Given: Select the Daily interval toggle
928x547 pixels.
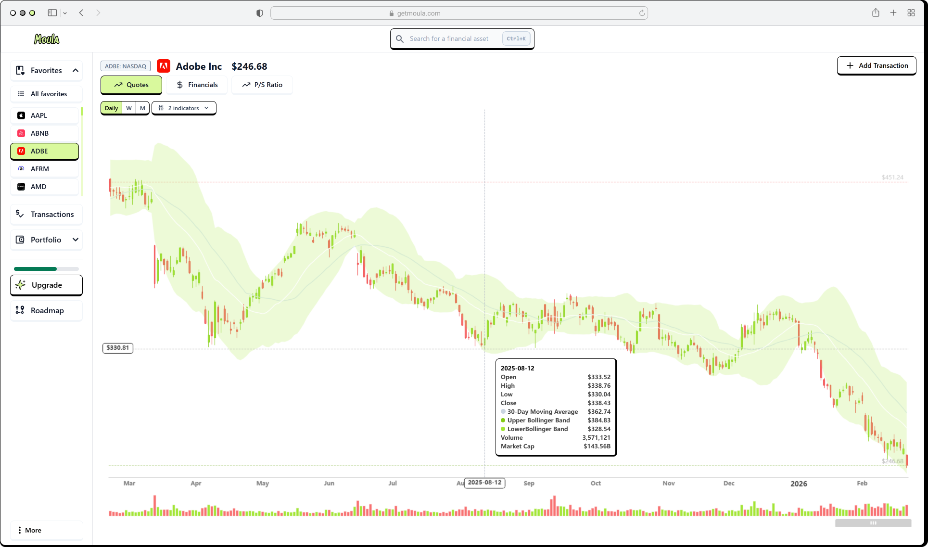Looking at the screenshot, I should [x=112, y=108].
